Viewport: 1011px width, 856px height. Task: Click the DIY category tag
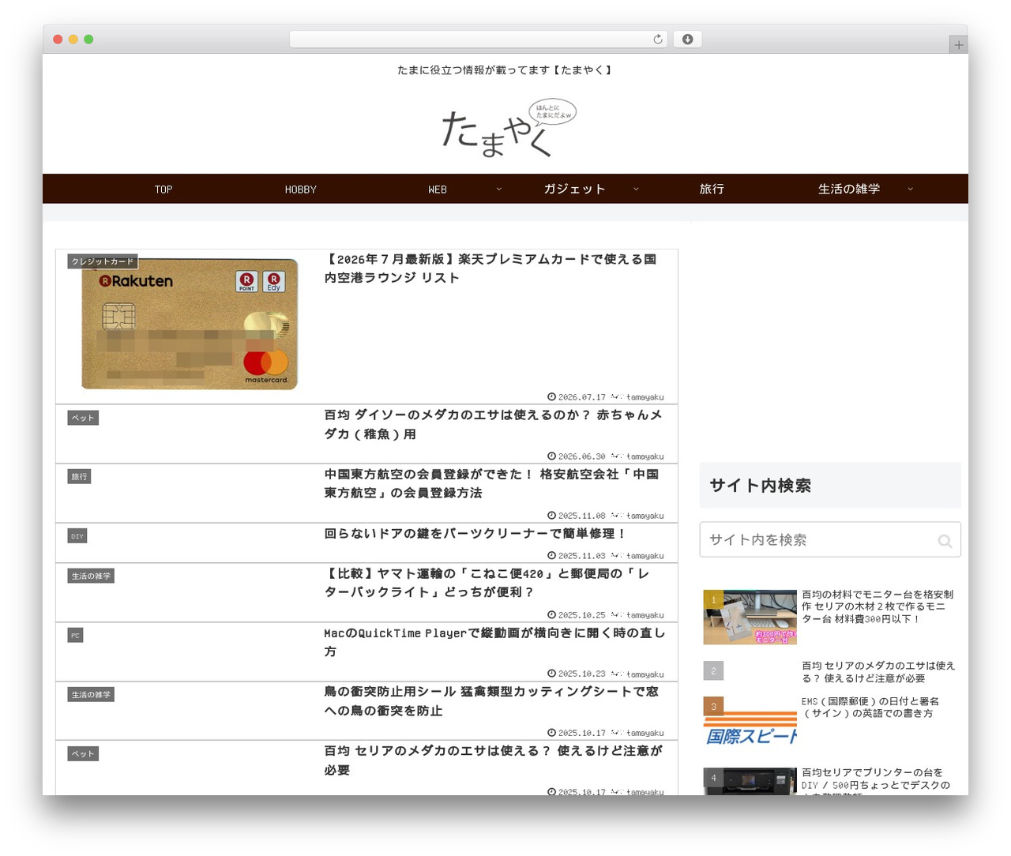(77, 536)
